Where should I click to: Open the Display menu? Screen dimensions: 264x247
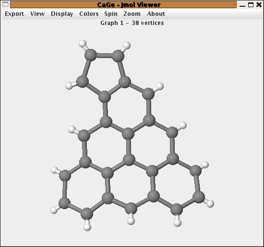coord(62,14)
